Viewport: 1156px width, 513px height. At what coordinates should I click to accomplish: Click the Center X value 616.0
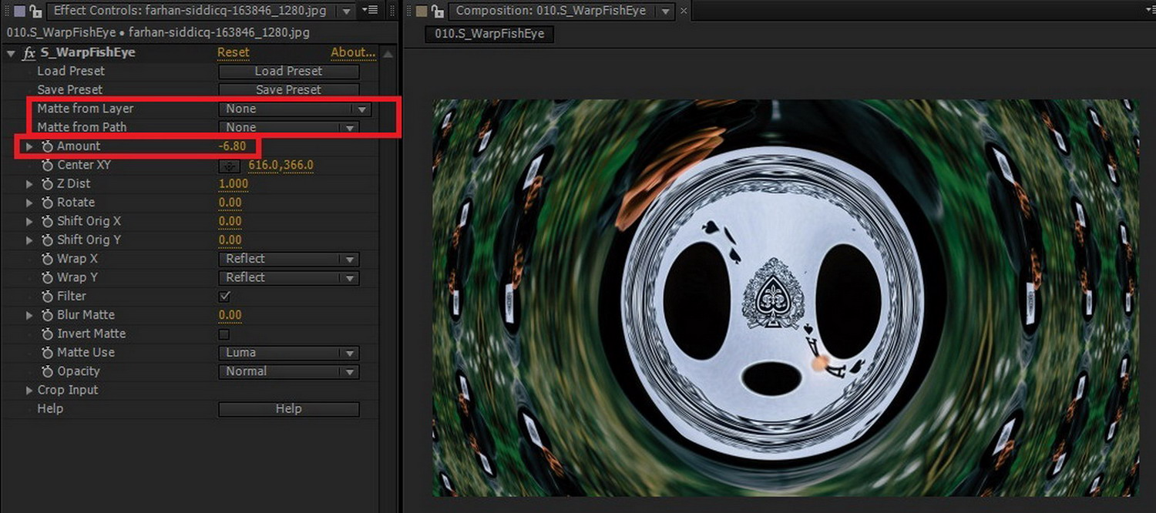[x=264, y=165]
